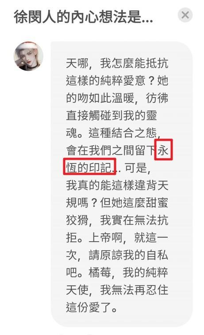Click the text 會在我們之間留下

[x=111, y=150]
